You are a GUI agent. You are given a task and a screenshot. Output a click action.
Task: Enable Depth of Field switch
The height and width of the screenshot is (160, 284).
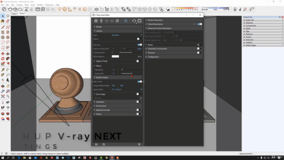coord(138,61)
